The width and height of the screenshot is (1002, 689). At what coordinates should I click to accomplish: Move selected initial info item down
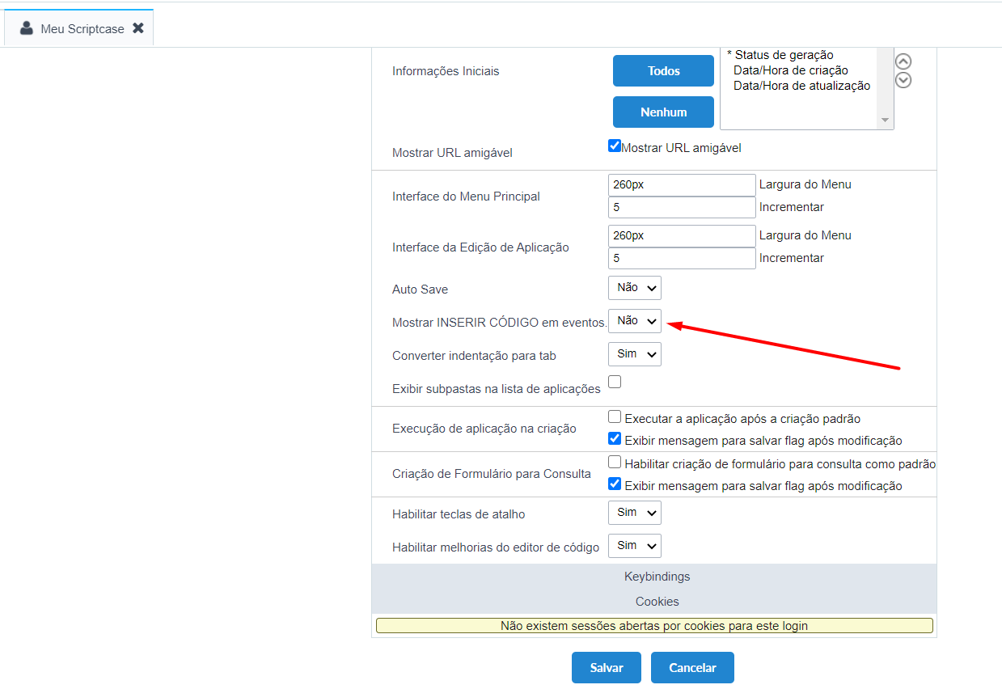coord(903,80)
